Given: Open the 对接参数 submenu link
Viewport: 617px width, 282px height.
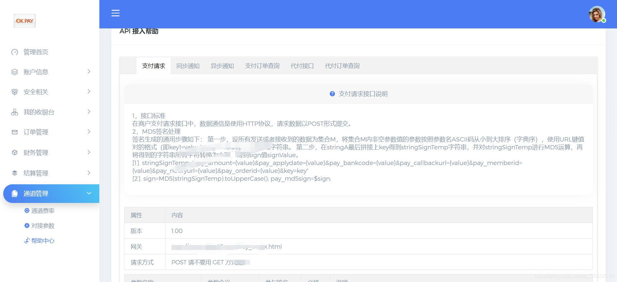Looking at the screenshot, I should pos(43,225).
